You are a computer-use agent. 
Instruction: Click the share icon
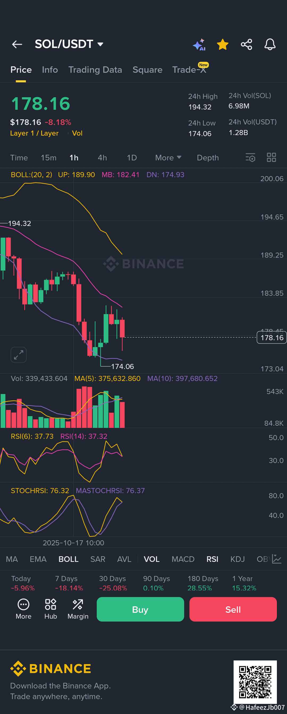[246, 44]
